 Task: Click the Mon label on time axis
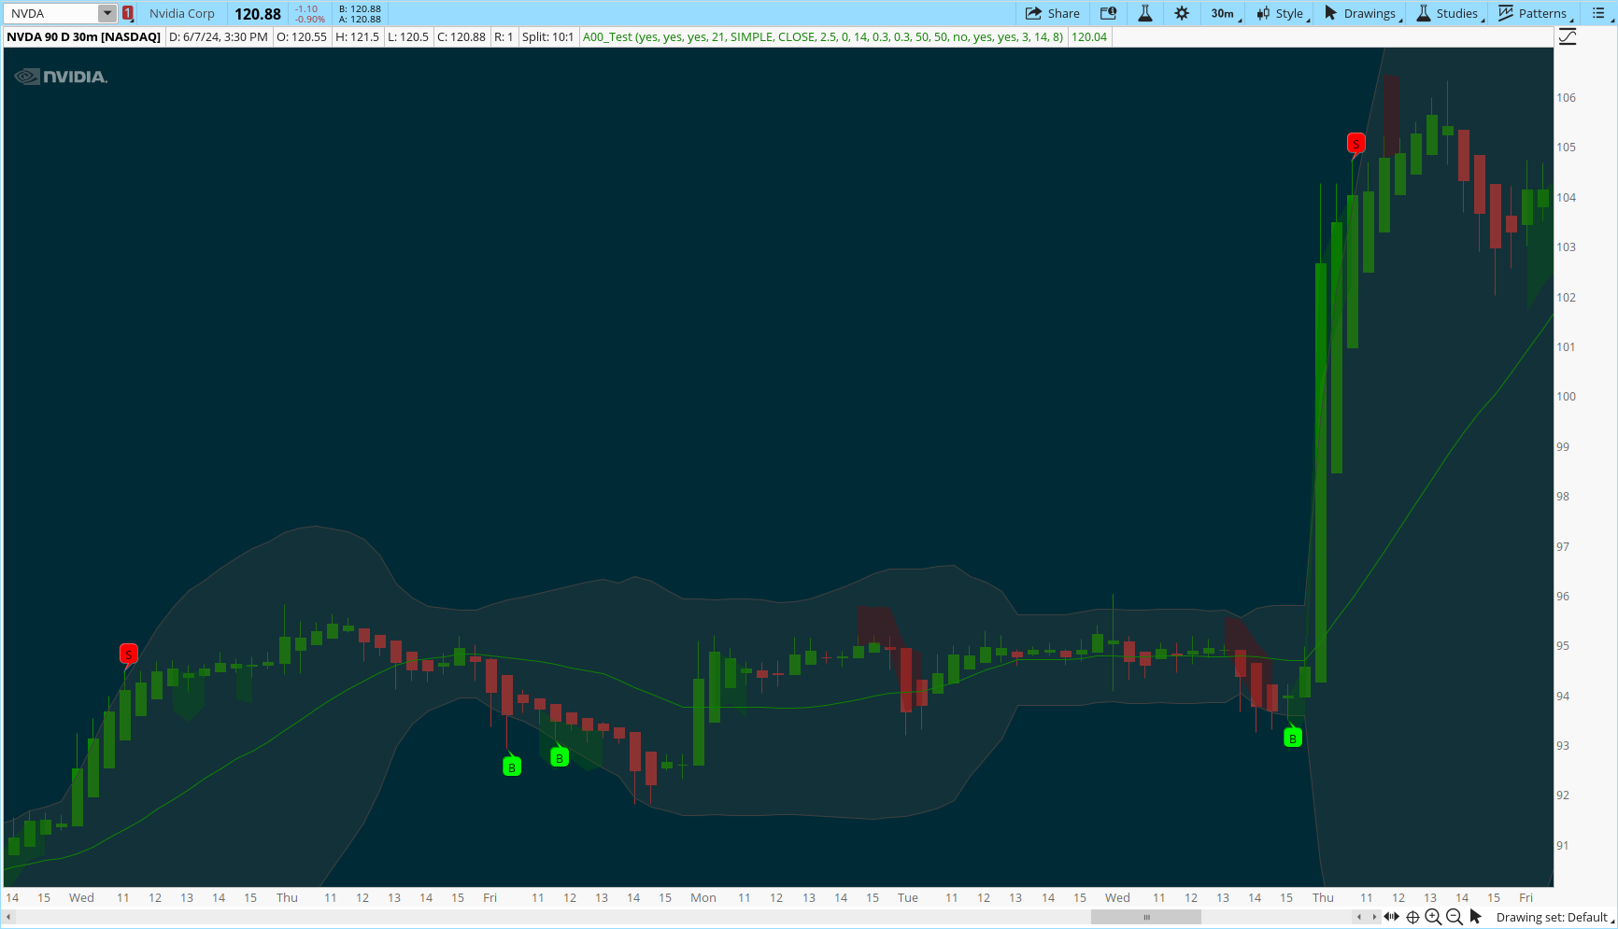[703, 897]
